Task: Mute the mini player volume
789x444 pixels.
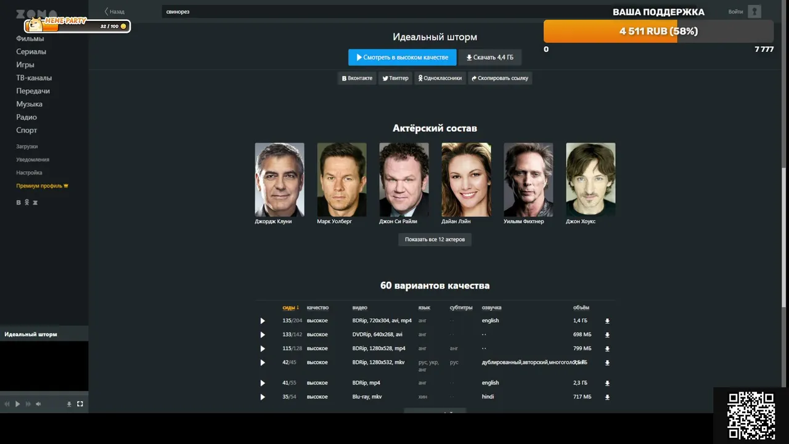Action: pyautogui.click(x=38, y=404)
